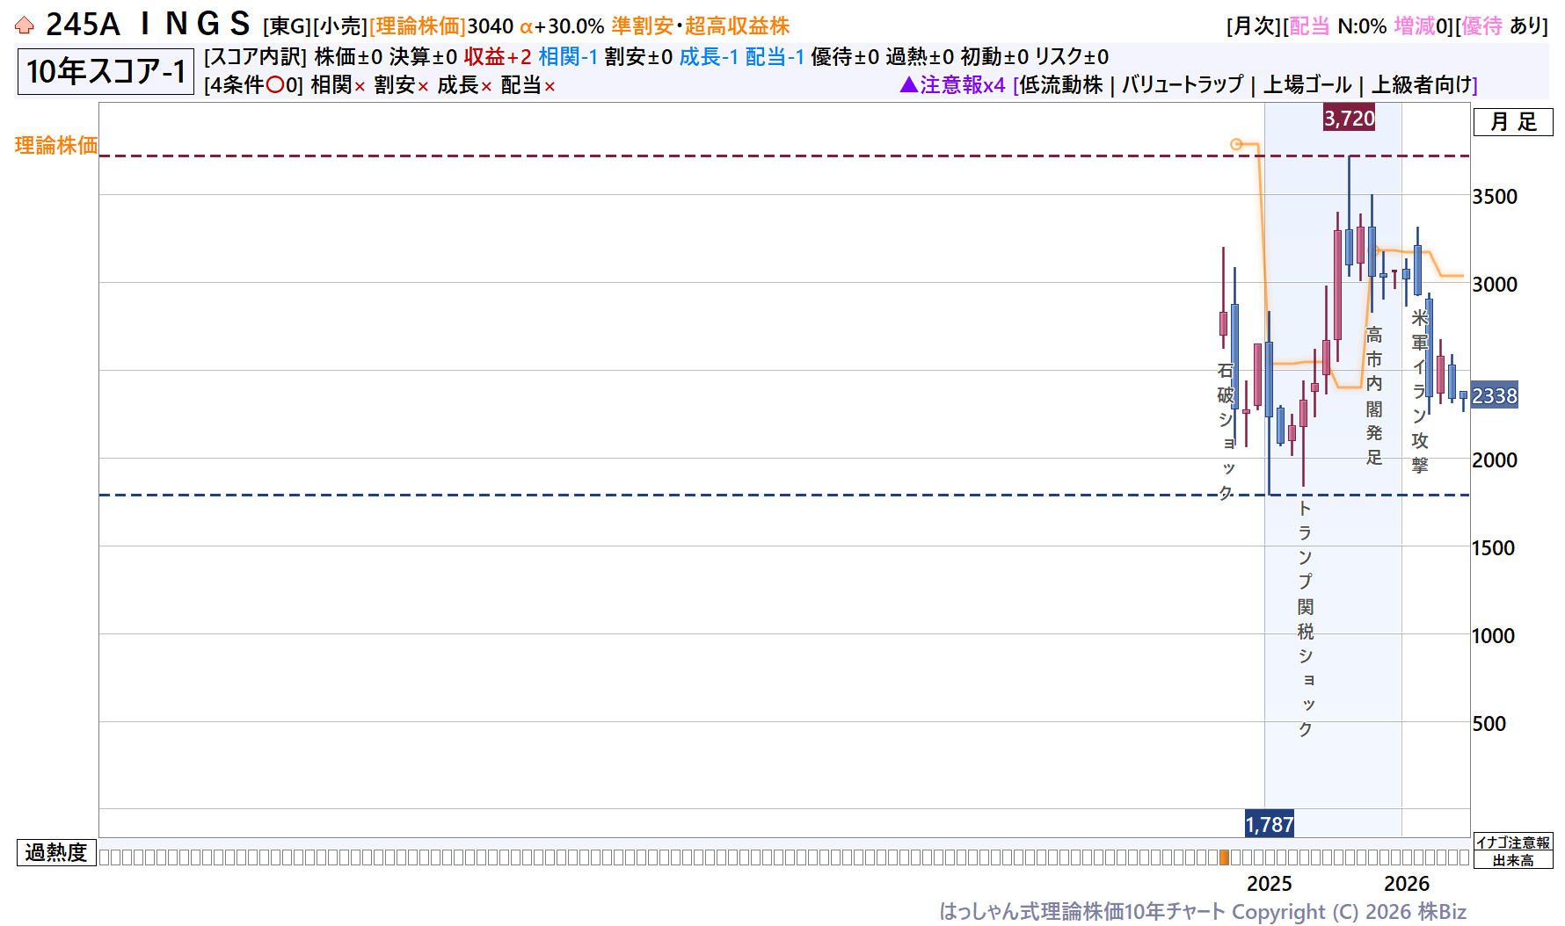Click the stock name 245A ＩＮＧＳ
Screen dimensions: 1565x926
(149, 25)
